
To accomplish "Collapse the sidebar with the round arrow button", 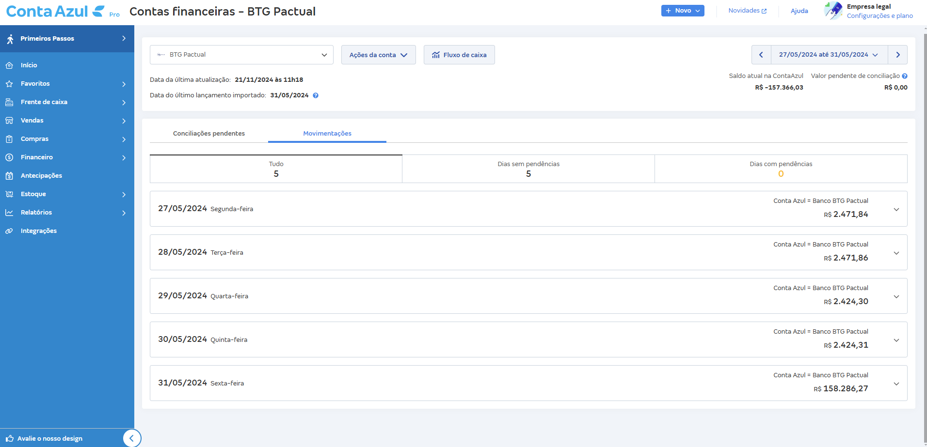I will [x=131, y=438].
